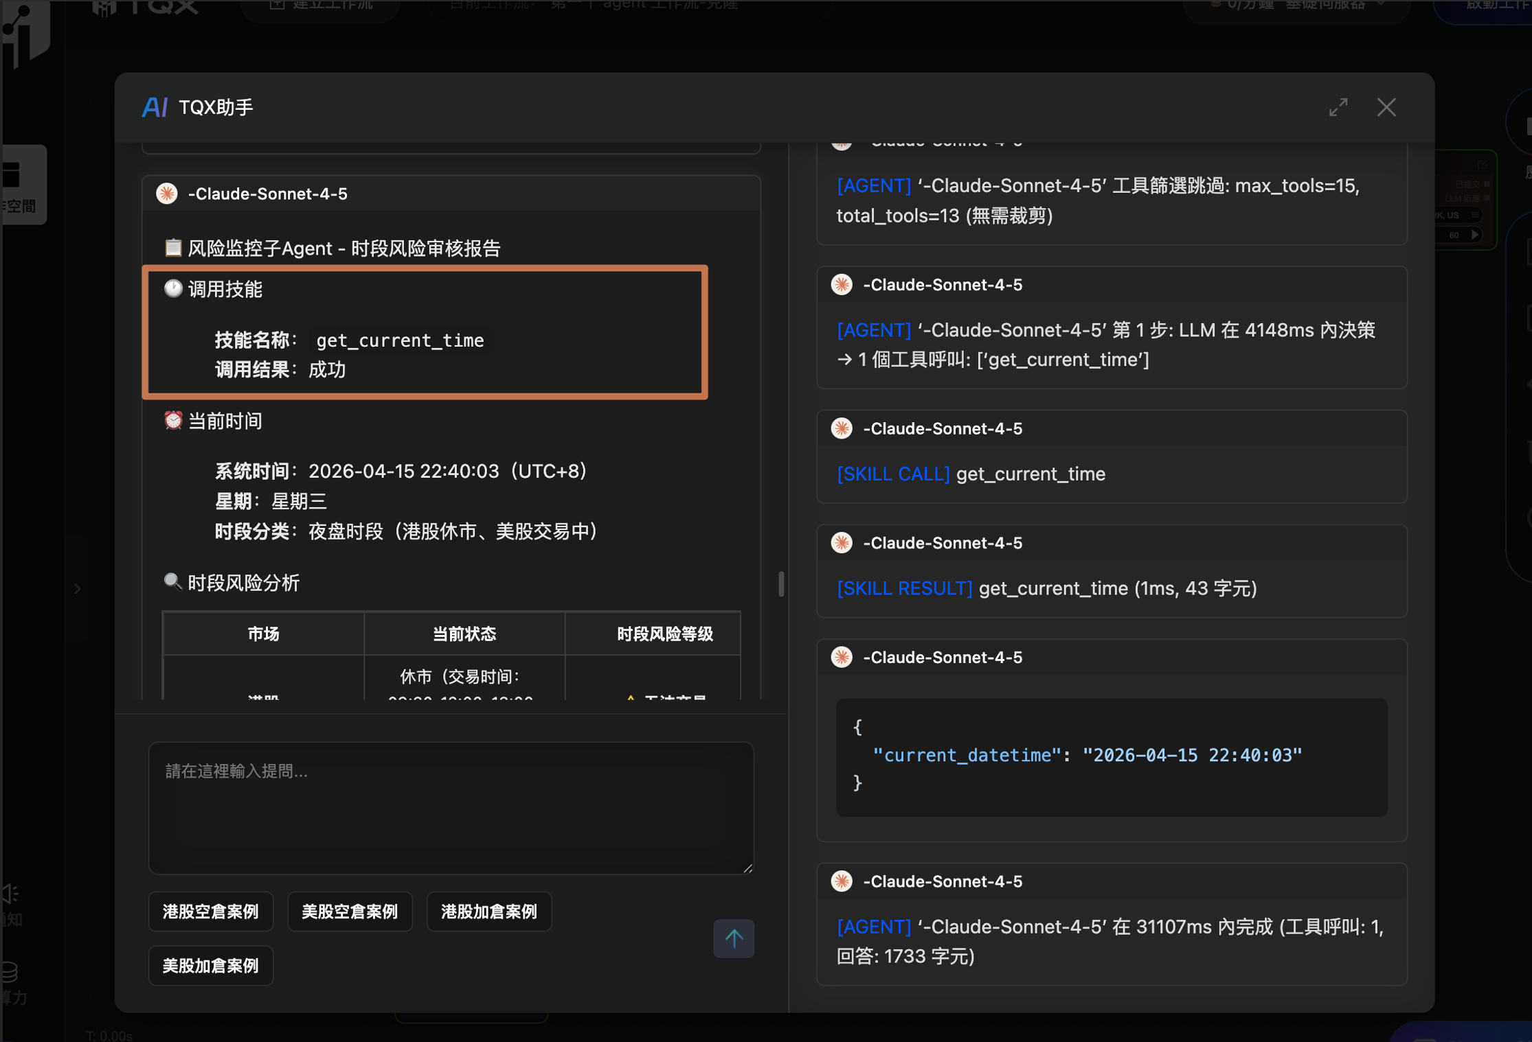Click the panel divider scrollbar handle

pyautogui.click(x=781, y=584)
